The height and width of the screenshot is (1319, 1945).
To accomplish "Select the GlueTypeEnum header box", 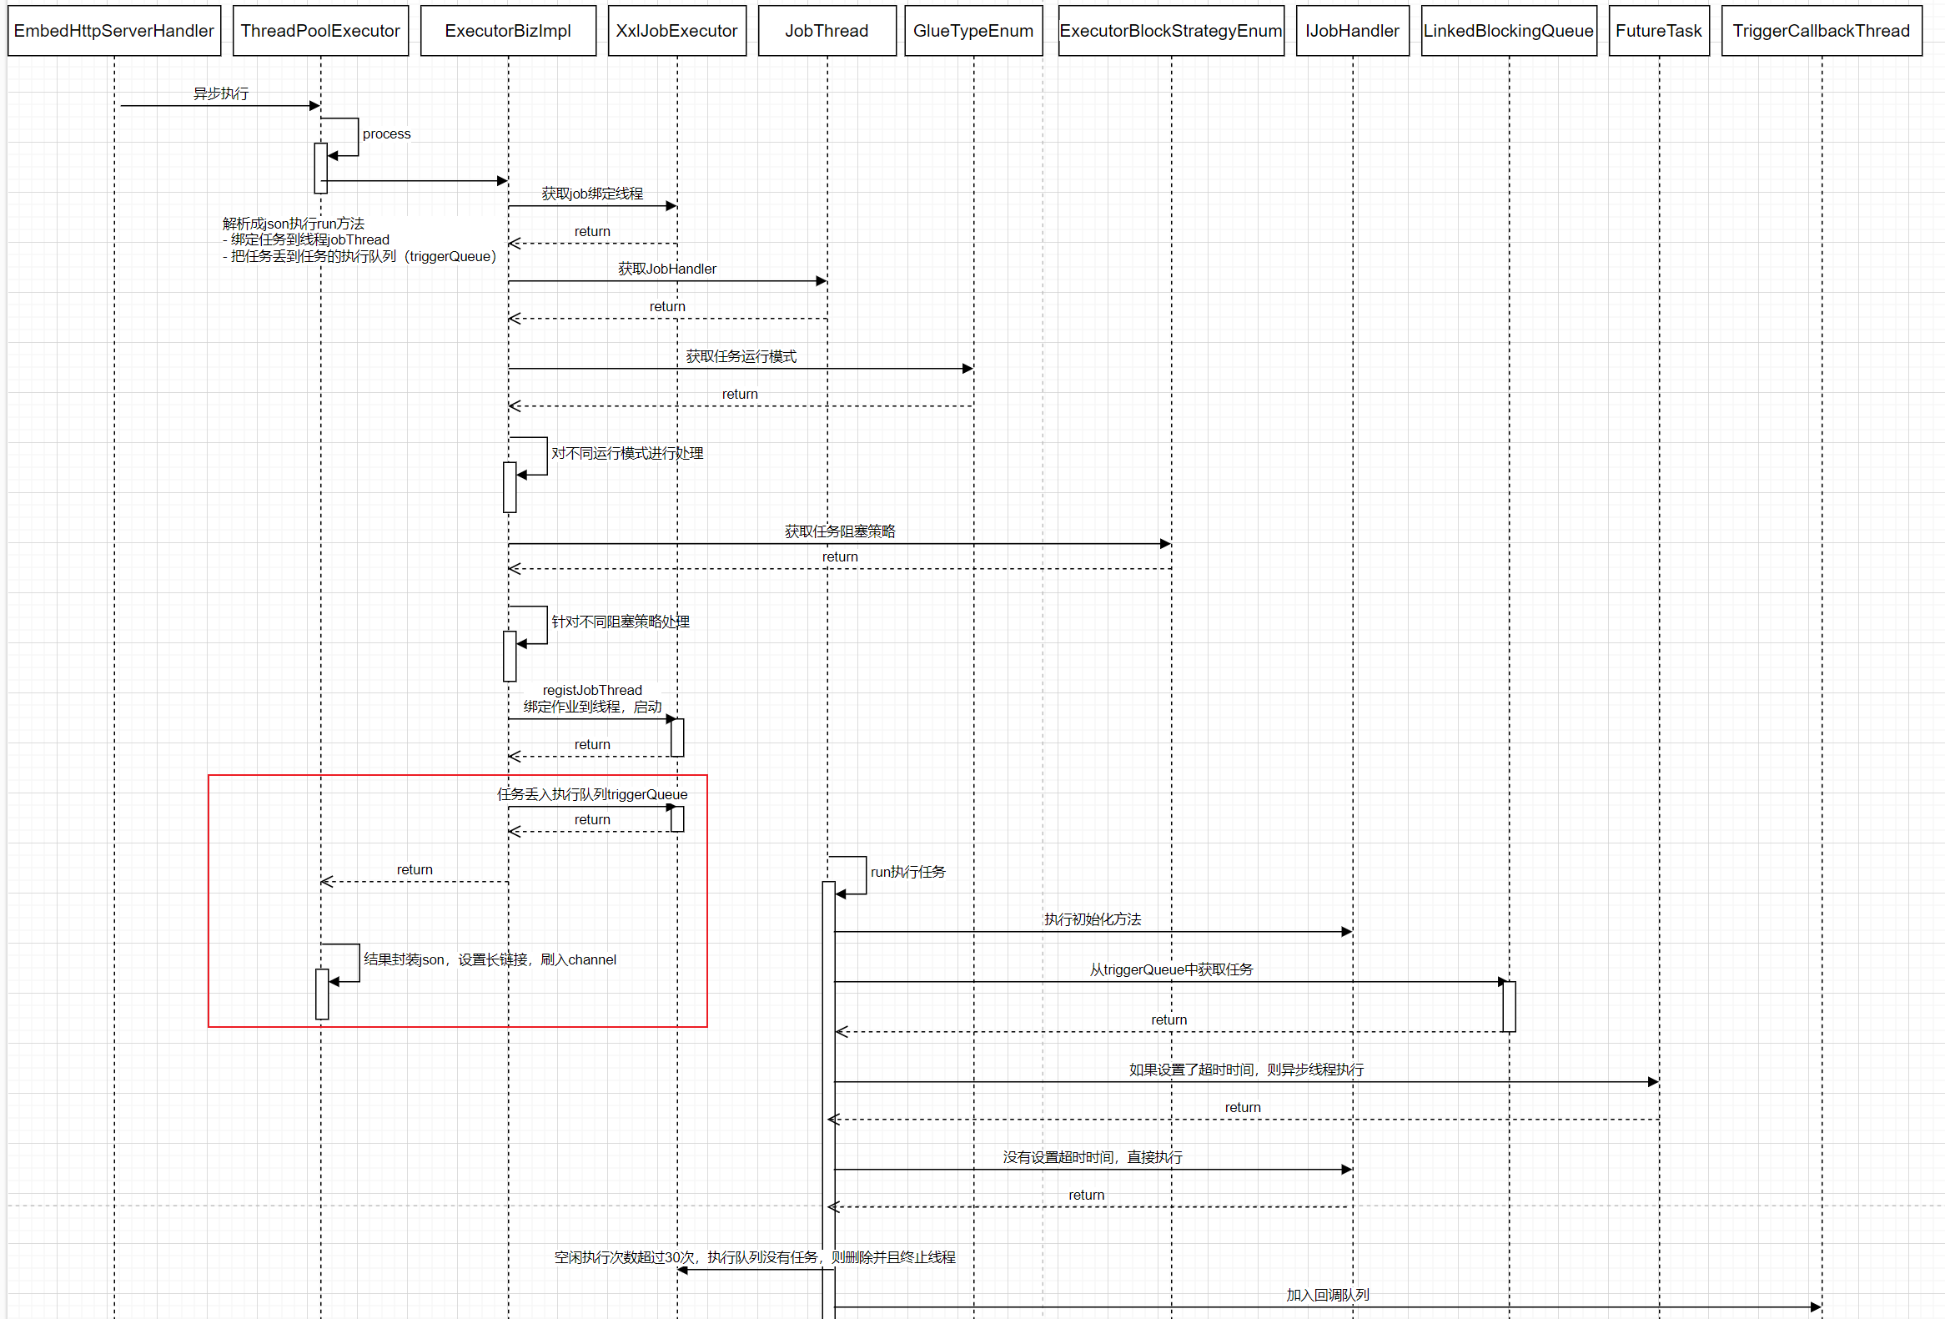I will (x=973, y=31).
